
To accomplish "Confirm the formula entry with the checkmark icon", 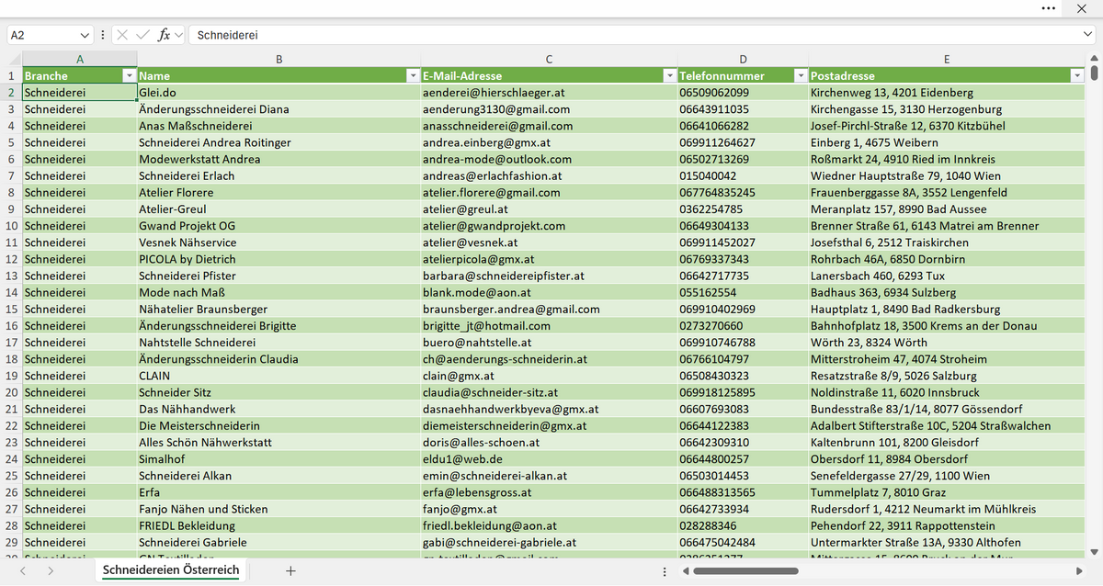I will (142, 35).
